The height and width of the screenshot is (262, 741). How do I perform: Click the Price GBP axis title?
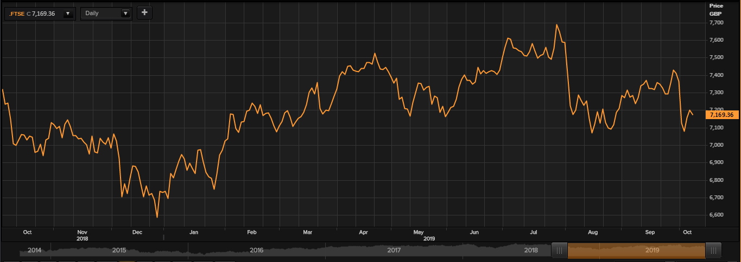[716, 9]
